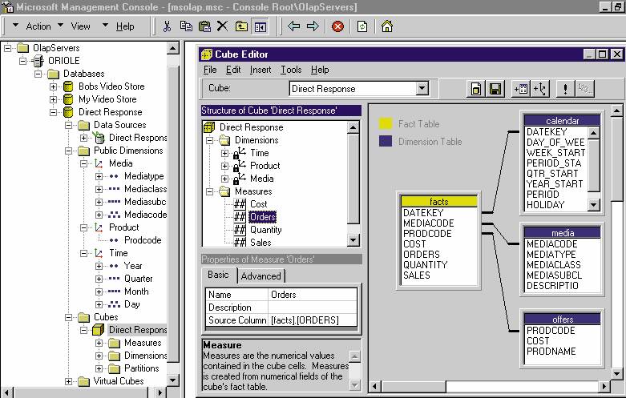Expand the My Video Store database node
The height and width of the screenshot is (398, 626).
click(53, 99)
